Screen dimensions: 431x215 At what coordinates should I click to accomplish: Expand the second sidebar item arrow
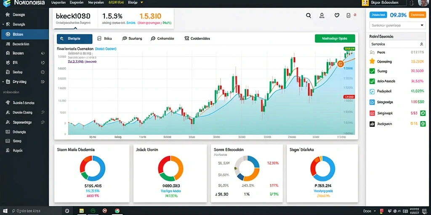tap(3, 24)
